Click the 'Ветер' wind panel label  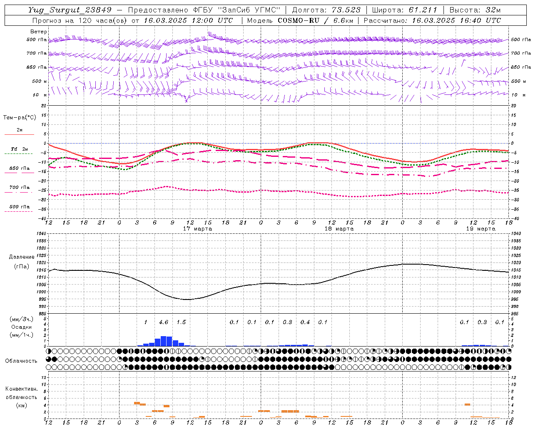point(39,32)
